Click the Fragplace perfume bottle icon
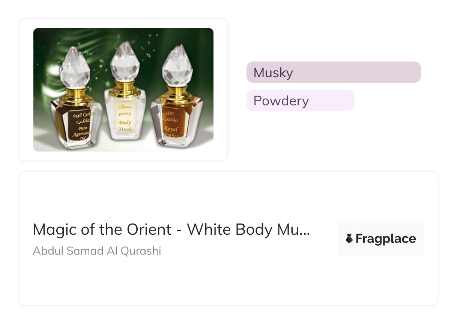 click(349, 238)
